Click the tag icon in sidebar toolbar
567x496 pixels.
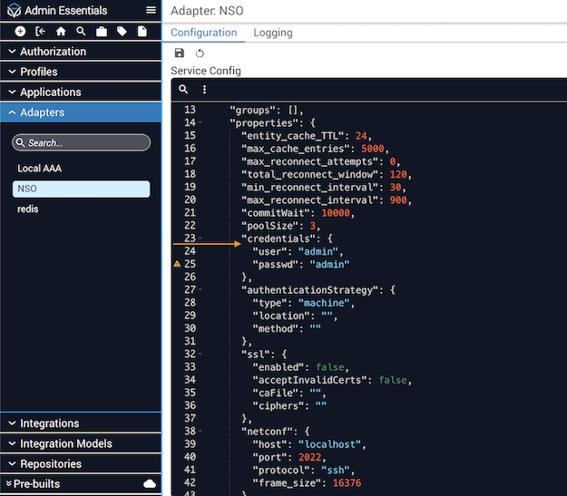(122, 32)
